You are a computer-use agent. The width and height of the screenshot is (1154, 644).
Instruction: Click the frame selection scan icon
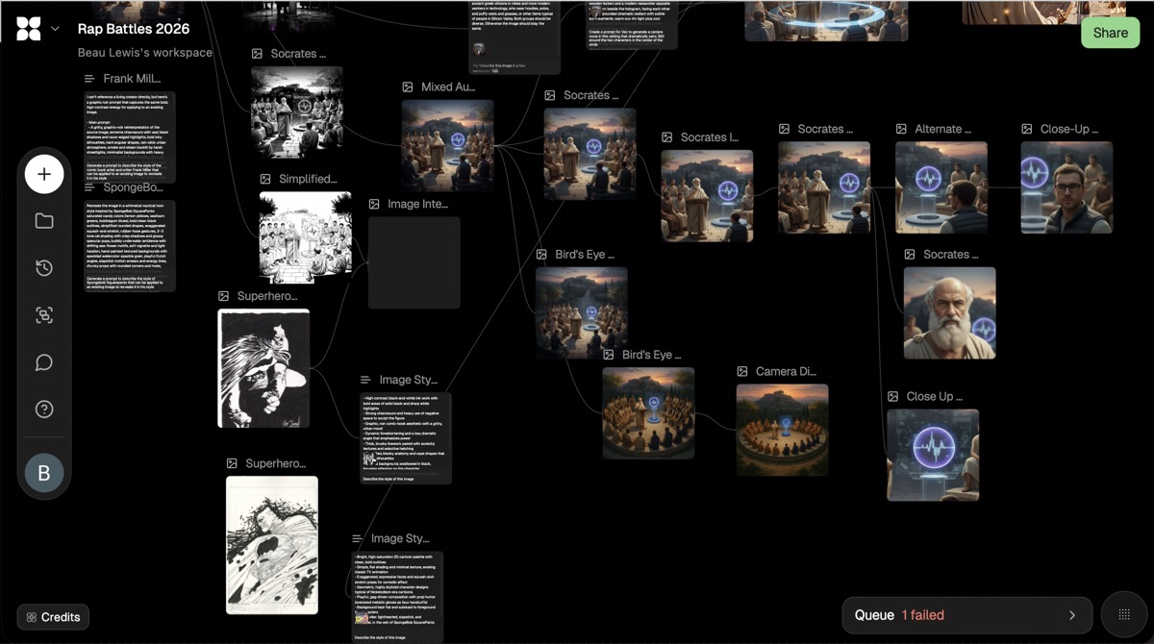click(44, 315)
